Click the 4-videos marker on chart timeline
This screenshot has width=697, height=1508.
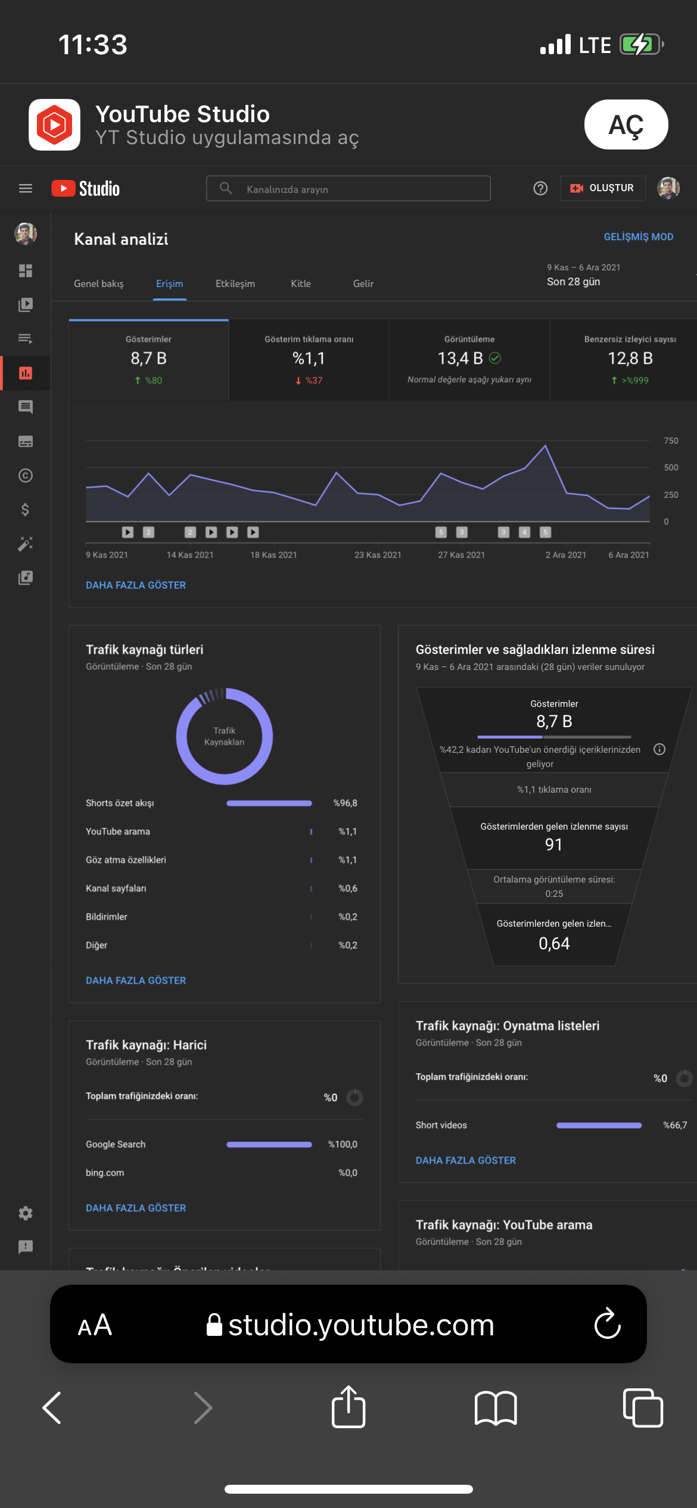pos(524,532)
